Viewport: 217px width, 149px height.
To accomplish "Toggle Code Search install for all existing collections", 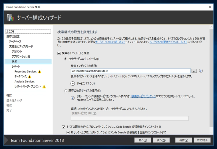I will click(x=63, y=127).
